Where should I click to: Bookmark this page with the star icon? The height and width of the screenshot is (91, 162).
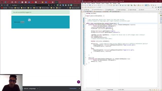click(x=54, y=5)
